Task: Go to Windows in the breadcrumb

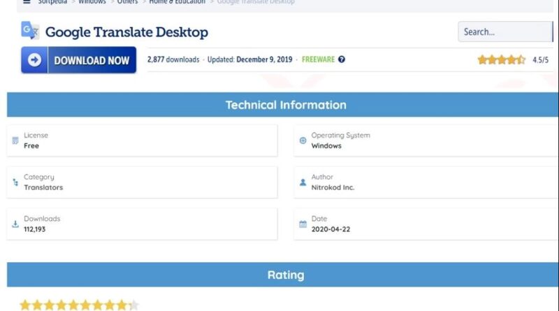Action: [92, 2]
